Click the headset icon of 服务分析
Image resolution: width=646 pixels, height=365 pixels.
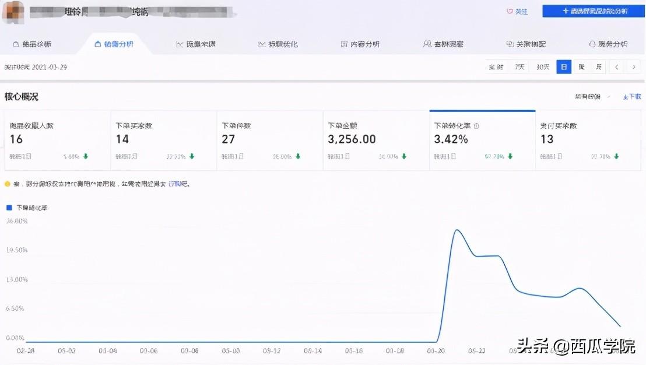click(x=592, y=44)
